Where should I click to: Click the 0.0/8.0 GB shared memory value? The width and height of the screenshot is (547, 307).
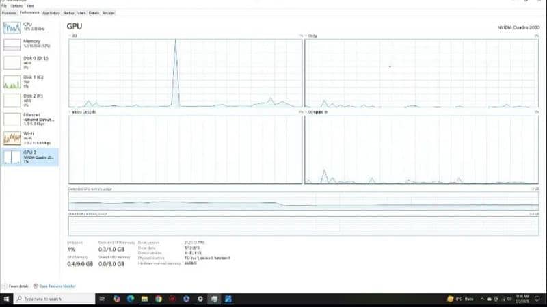tap(111, 264)
